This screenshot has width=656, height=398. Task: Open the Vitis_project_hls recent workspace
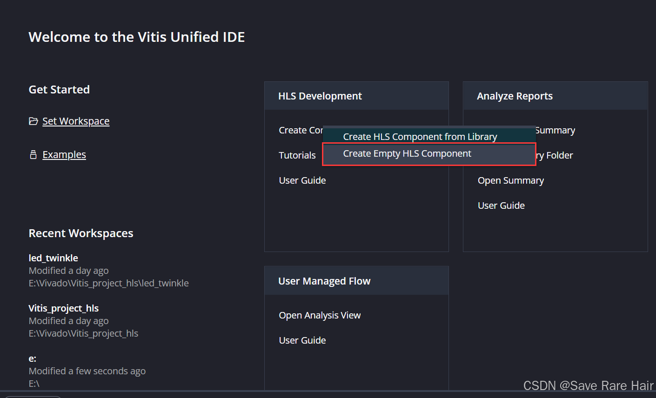64,308
